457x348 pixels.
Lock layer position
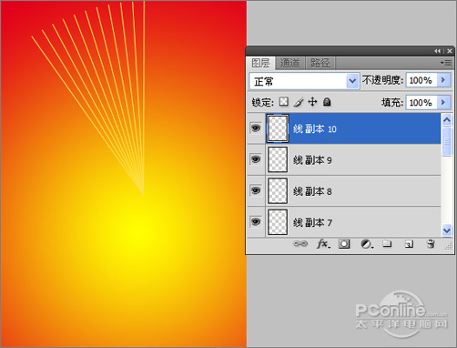(x=312, y=102)
